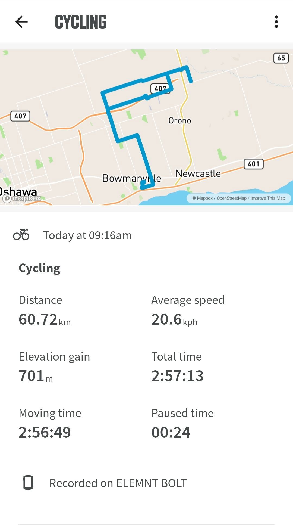293x525 pixels.
Task: Tap the bicycle workout icon
Action: 21,235
